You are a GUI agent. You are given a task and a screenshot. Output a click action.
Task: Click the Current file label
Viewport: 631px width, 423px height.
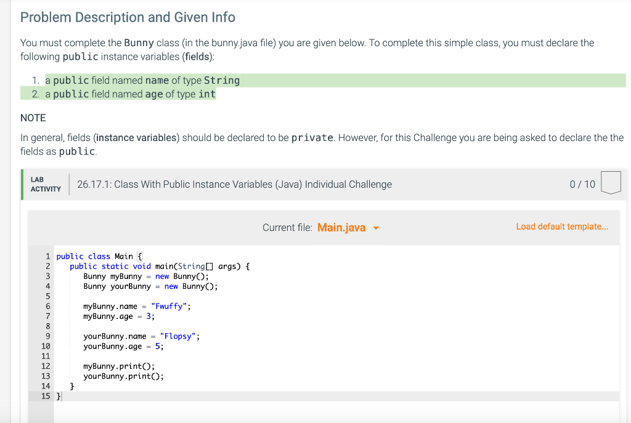pyautogui.click(x=288, y=227)
